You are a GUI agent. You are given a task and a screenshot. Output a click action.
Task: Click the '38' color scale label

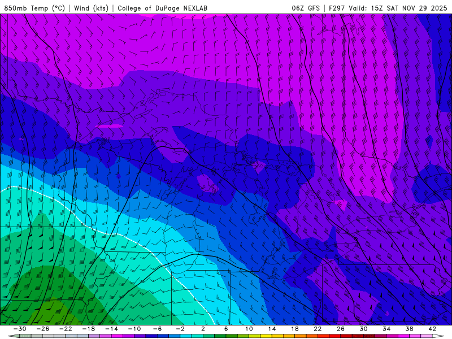(x=409, y=329)
